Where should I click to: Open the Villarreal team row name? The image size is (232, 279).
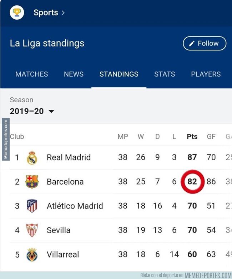tap(63, 255)
